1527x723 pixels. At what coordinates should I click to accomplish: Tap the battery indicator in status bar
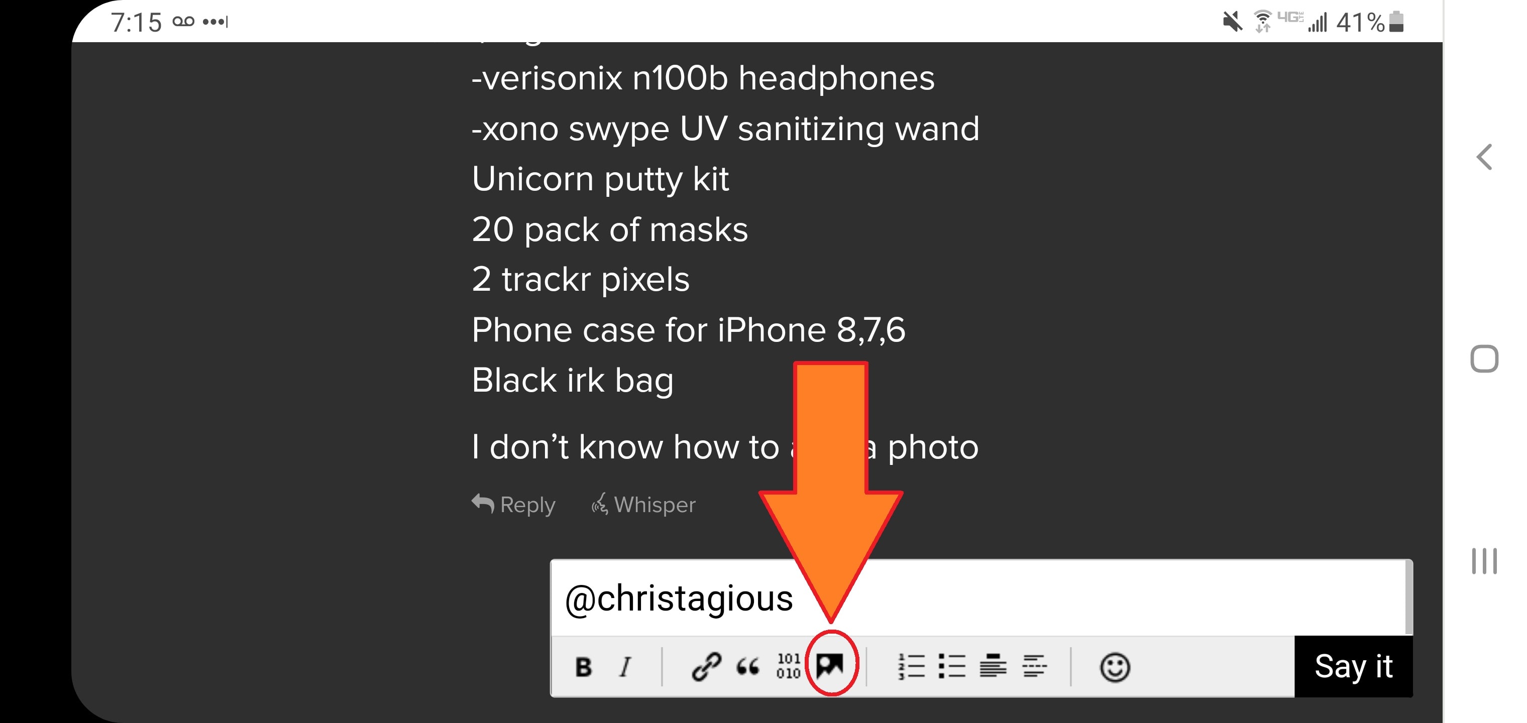tap(1396, 22)
